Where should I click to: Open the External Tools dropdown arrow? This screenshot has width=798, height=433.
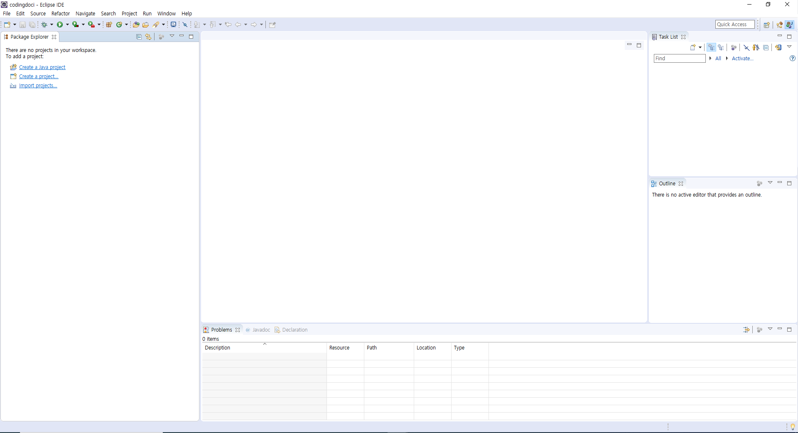(x=99, y=25)
